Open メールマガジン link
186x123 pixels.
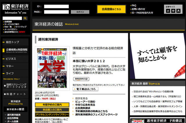coord(11,29)
